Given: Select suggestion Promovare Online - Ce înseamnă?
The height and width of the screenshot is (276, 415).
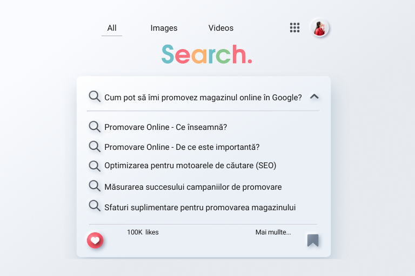Looking at the screenshot, I should [x=166, y=127].
